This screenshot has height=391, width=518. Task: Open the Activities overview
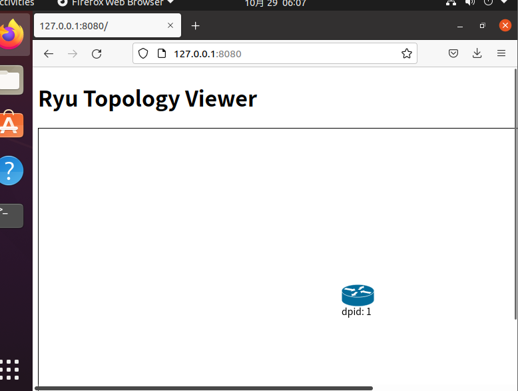coord(17,3)
